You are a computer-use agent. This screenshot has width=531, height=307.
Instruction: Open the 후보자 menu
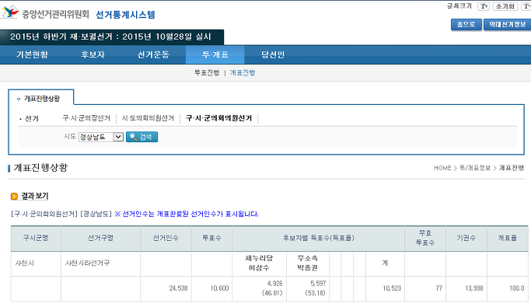point(93,54)
